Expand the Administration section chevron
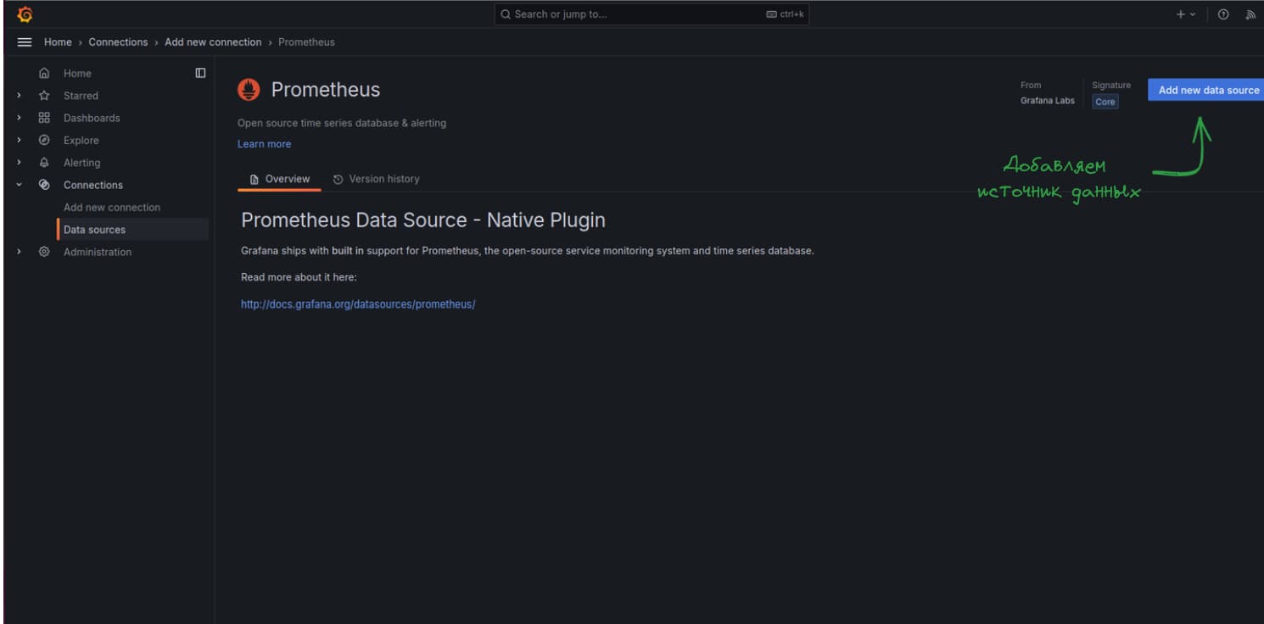Image resolution: width=1264 pixels, height=624 pixels. tap(19, 252)
